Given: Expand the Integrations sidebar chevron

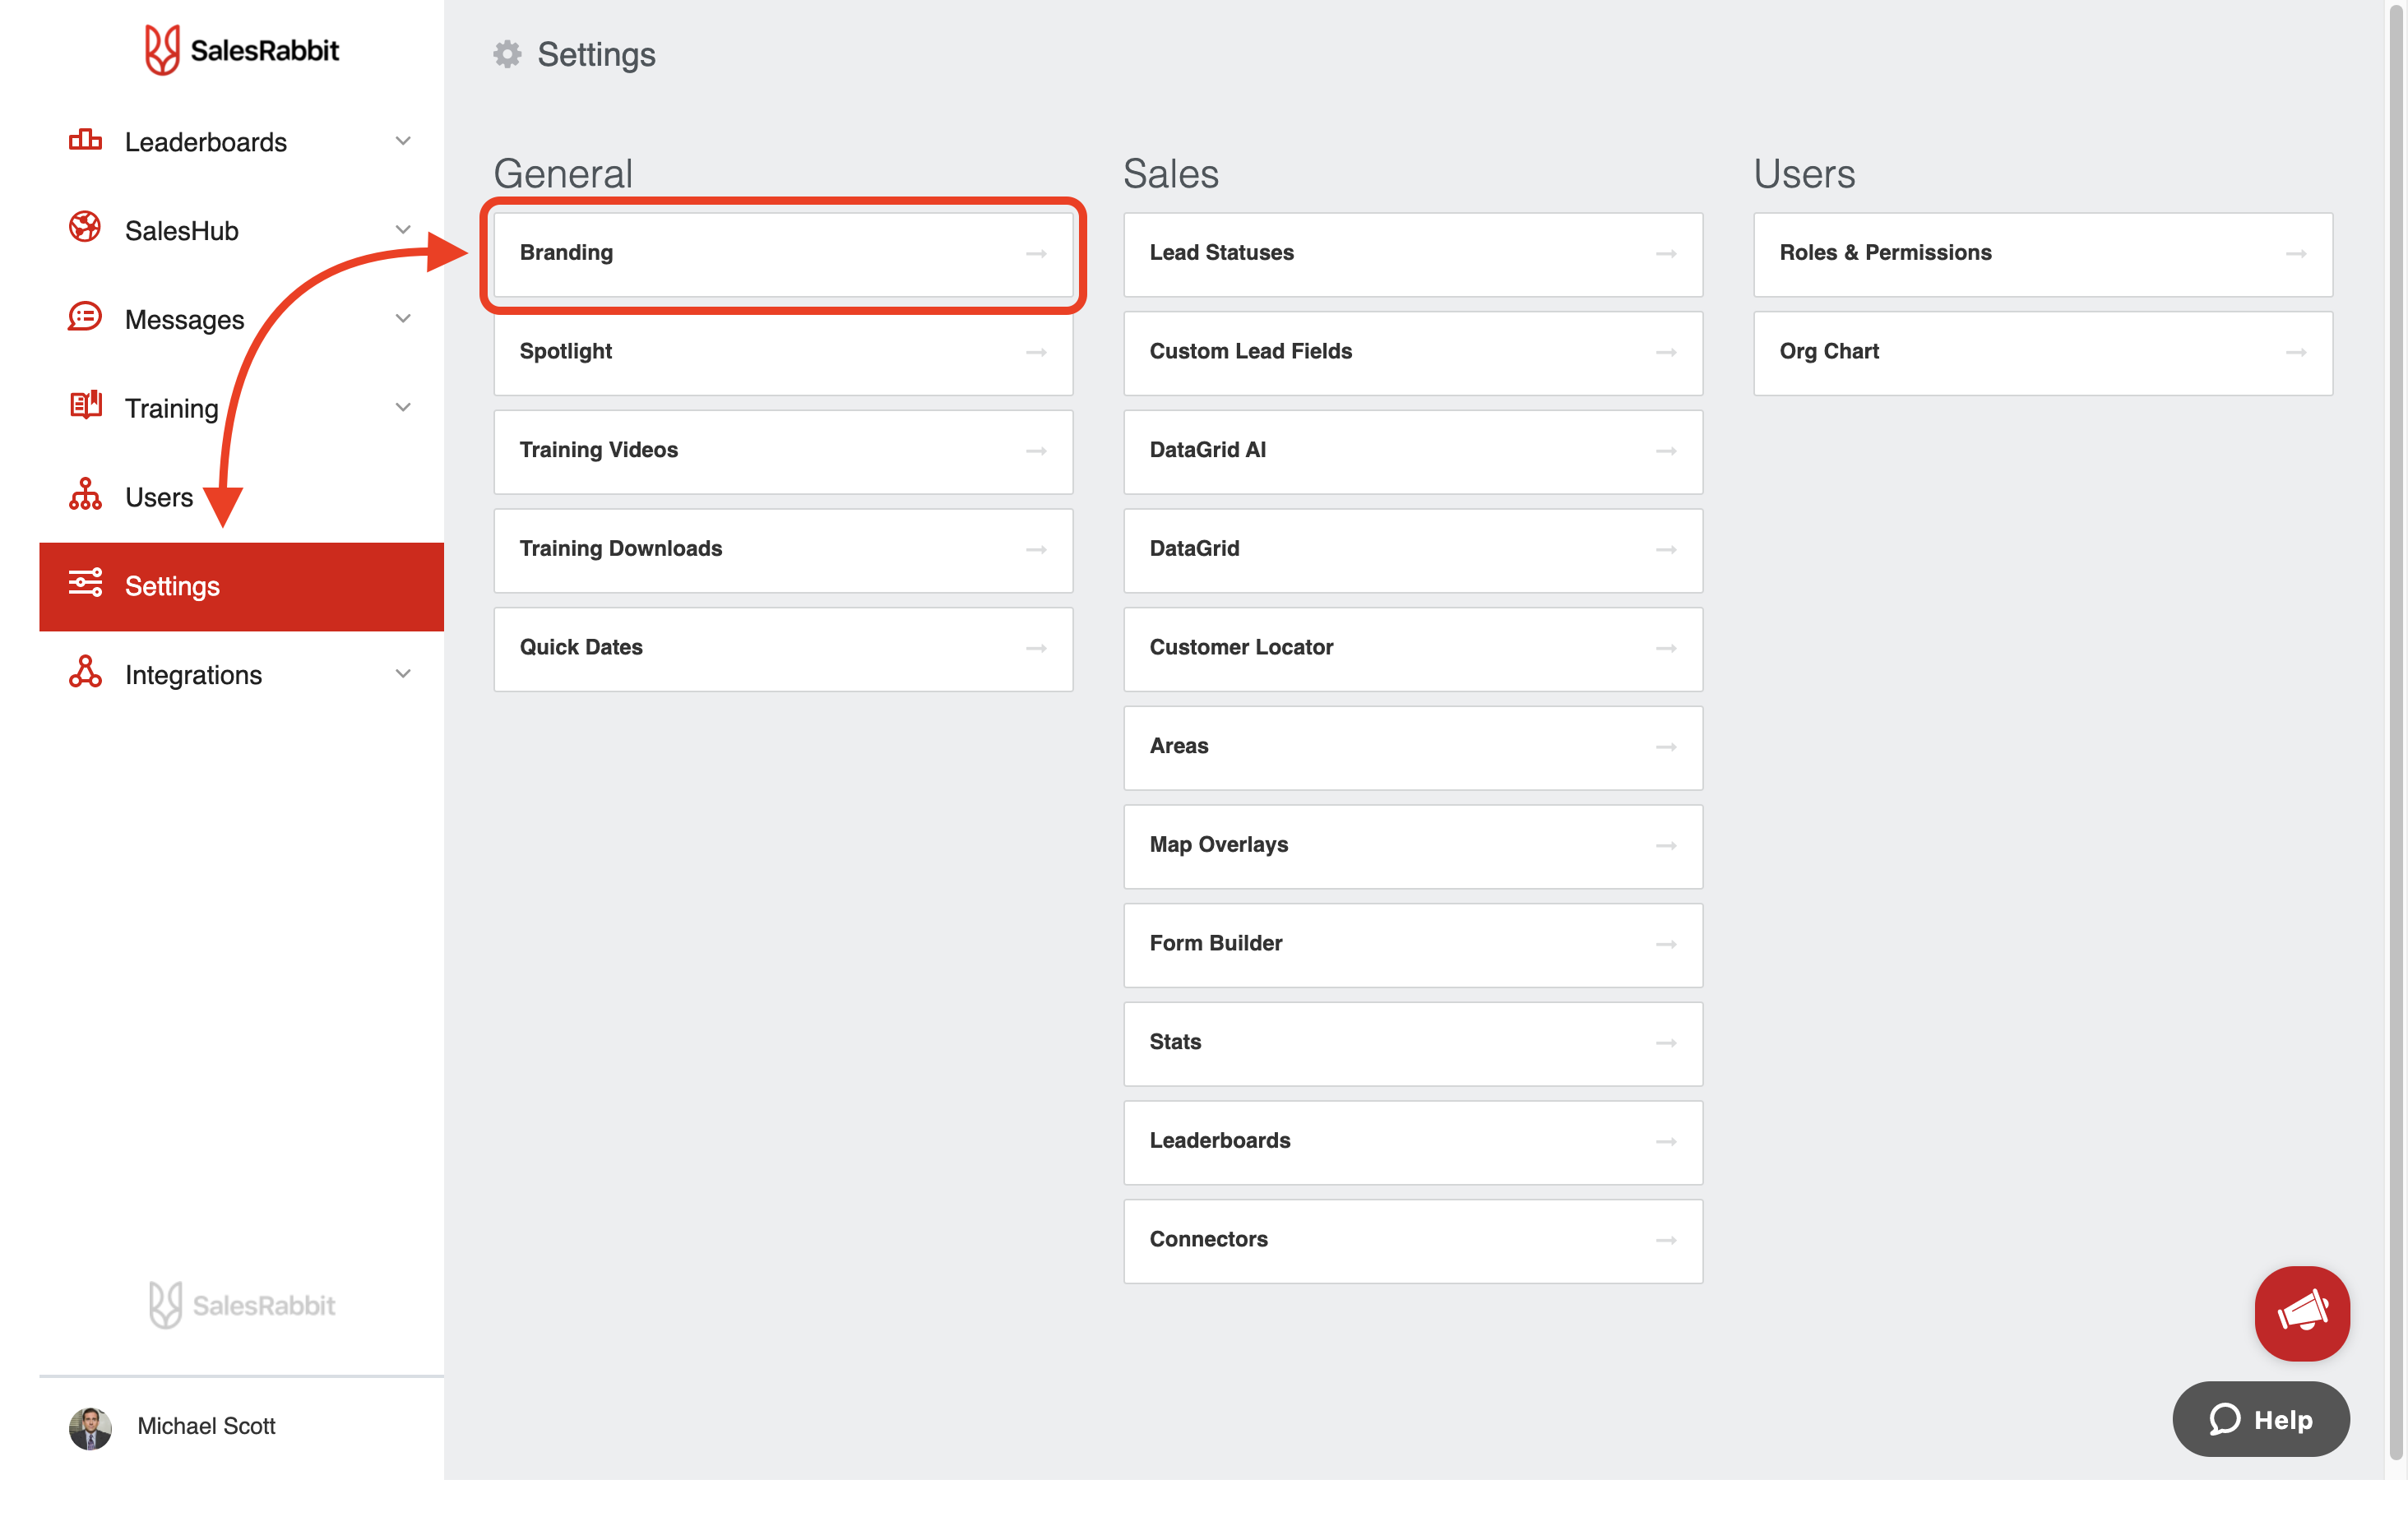Looking at the screenshot, I should click(x=403, y=674).
